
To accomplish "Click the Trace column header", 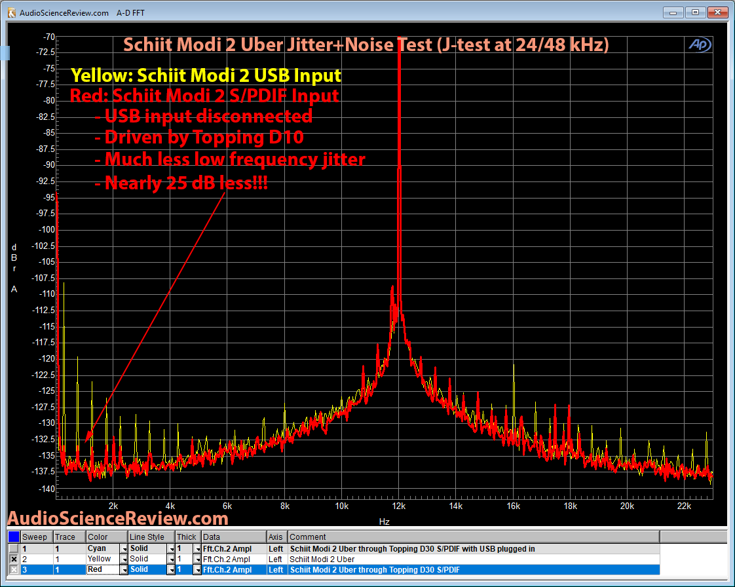I will pos(69,537).
